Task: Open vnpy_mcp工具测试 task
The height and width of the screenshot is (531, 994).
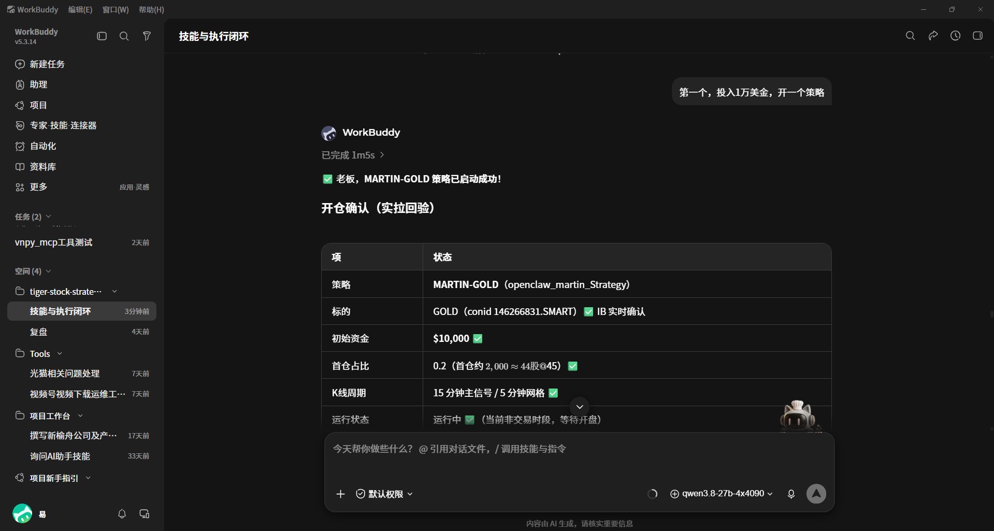Action: pos(82,242)
